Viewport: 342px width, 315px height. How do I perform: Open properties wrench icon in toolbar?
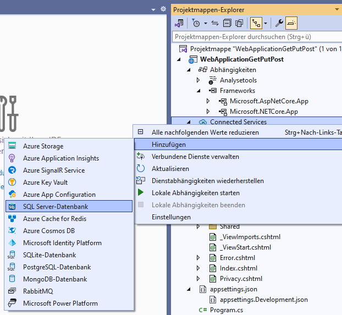(x=279, y=23)
